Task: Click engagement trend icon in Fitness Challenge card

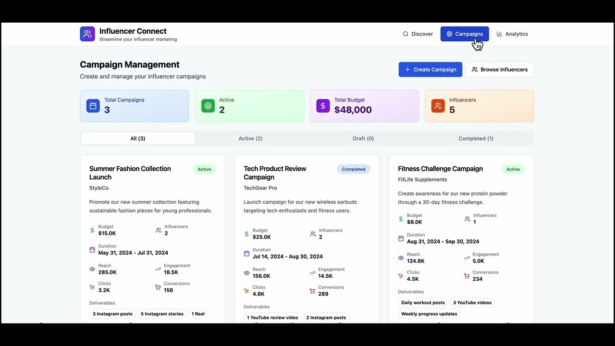Action: click(x=467, y=258)
